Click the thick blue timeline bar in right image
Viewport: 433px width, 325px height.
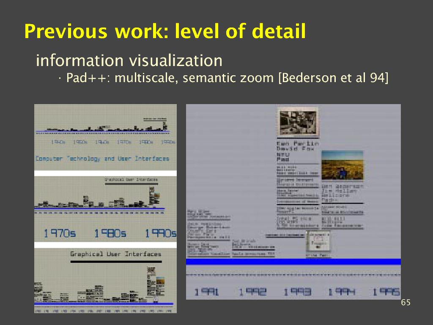click(293, 262)
